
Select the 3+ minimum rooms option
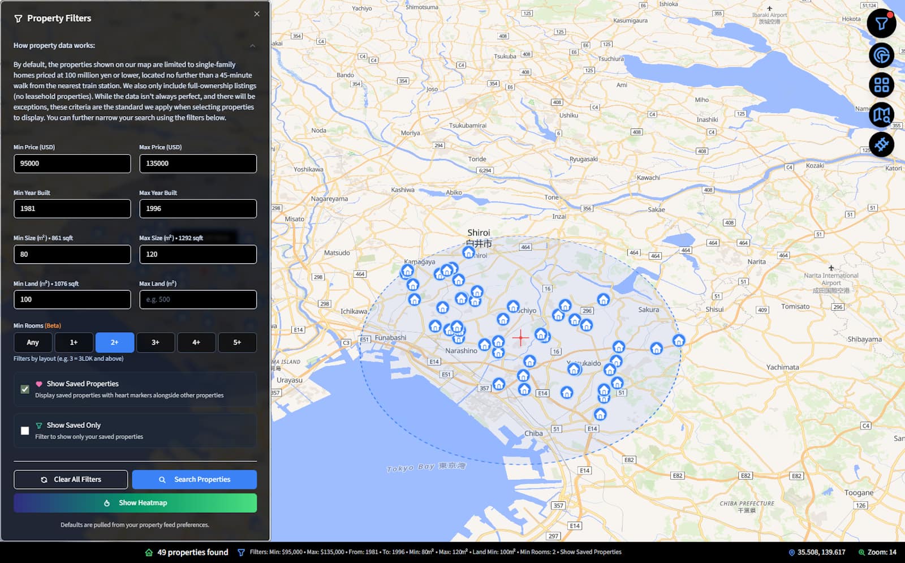pos(156,342)
